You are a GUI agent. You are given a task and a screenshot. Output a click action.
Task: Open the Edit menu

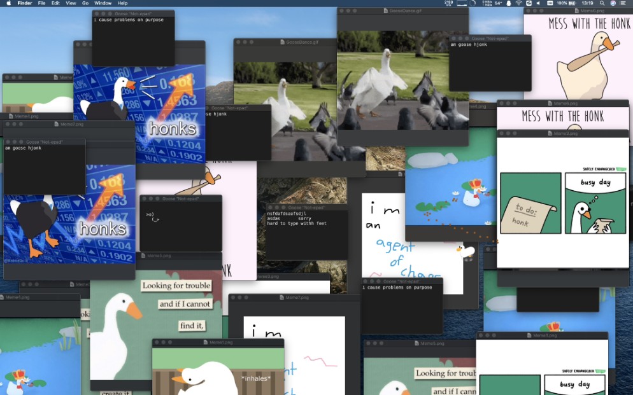[55, 3]
